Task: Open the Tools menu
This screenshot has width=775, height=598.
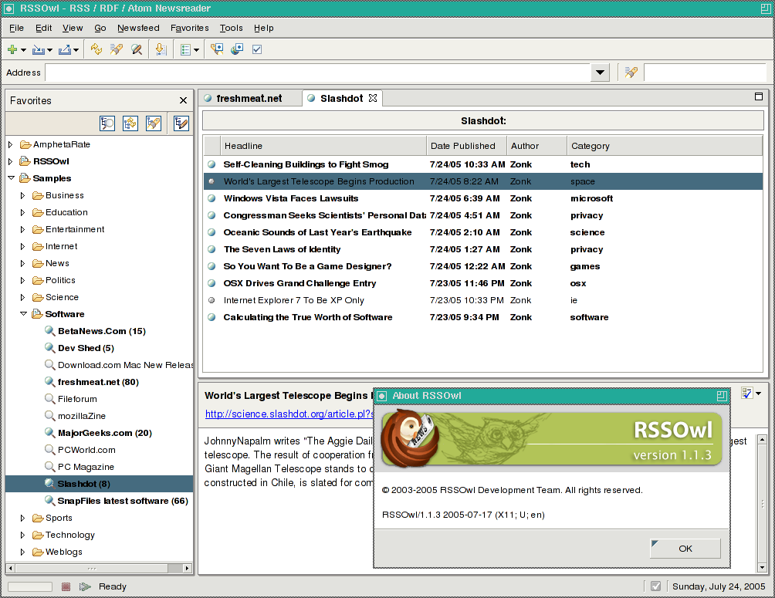Action: [x=232, y=29]
